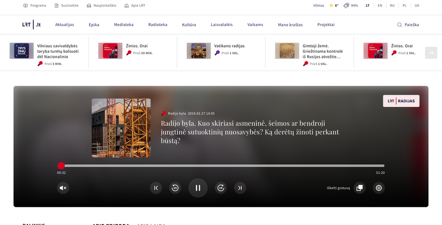Click the Prieš 5 min. timestamp
The image size is (442, 225).
(53, 64)
